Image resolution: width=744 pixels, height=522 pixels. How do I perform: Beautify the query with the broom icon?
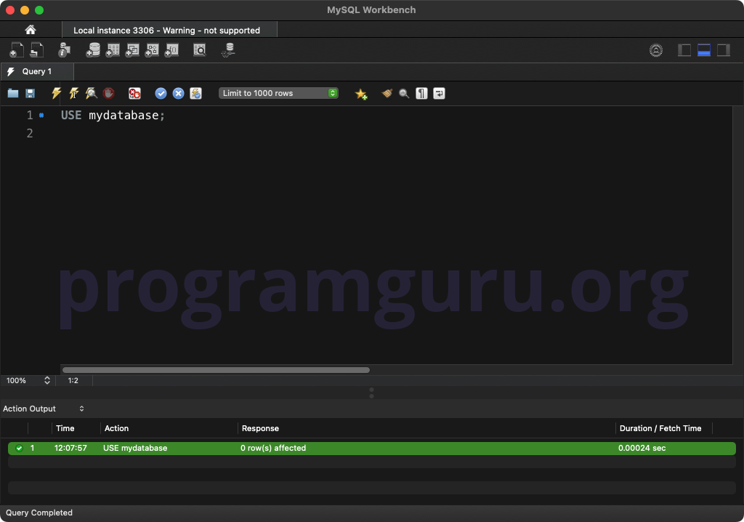pyautogui.click(x=387, y=93)
